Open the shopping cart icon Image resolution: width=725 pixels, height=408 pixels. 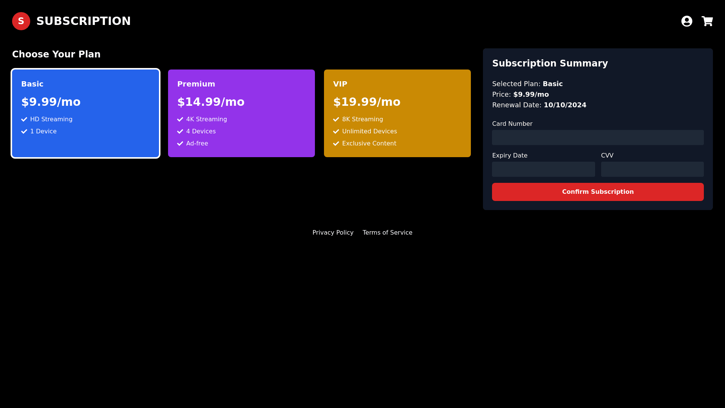(707, 21)
